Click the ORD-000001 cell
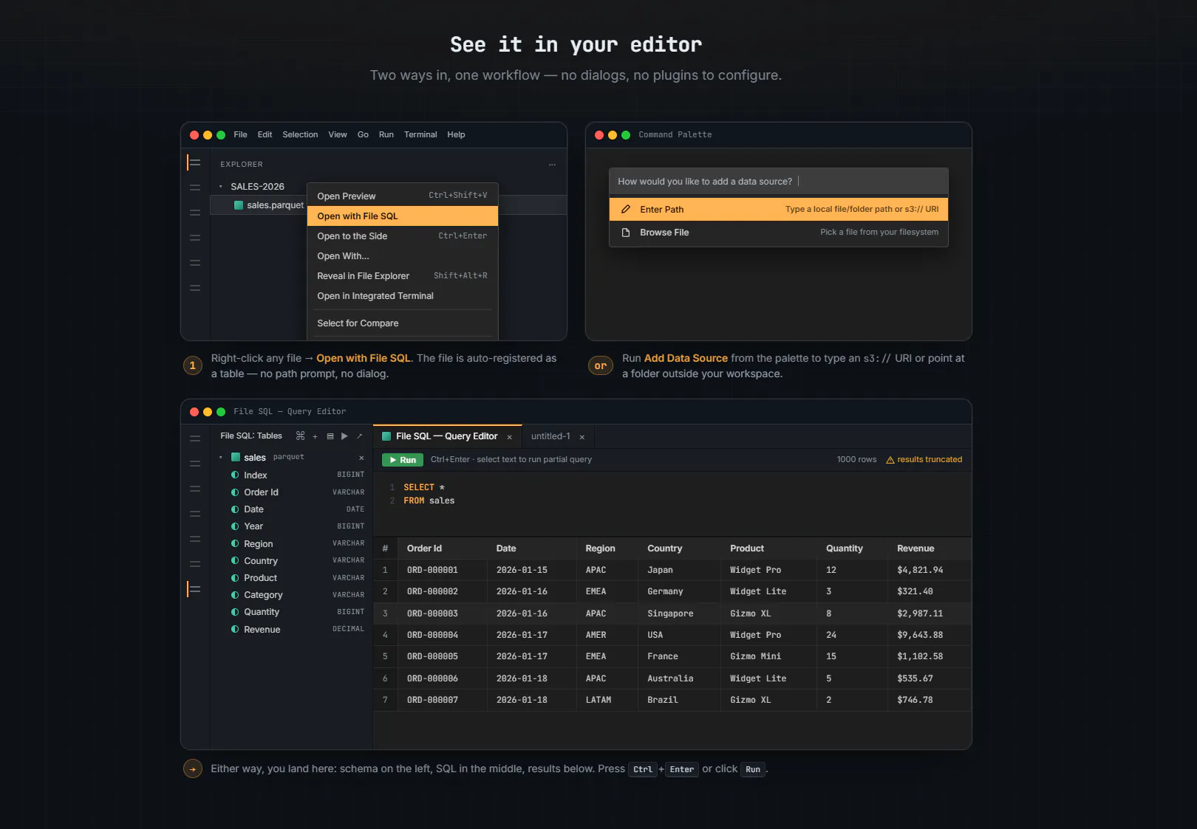1197x829 pixels. [x=443, y=570]
